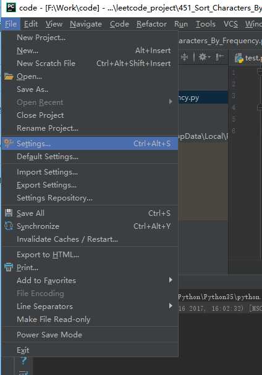Click the hide panel icon beside the gear
262x375 pixels.
[219, 57]
